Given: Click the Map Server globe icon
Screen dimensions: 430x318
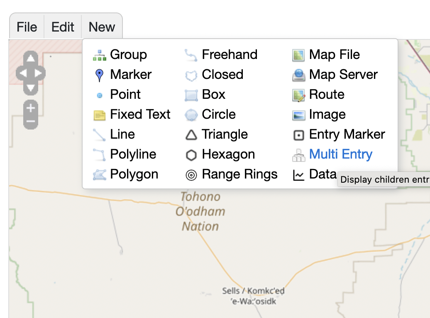Looking at the screenshot, I should pos(298,75).
